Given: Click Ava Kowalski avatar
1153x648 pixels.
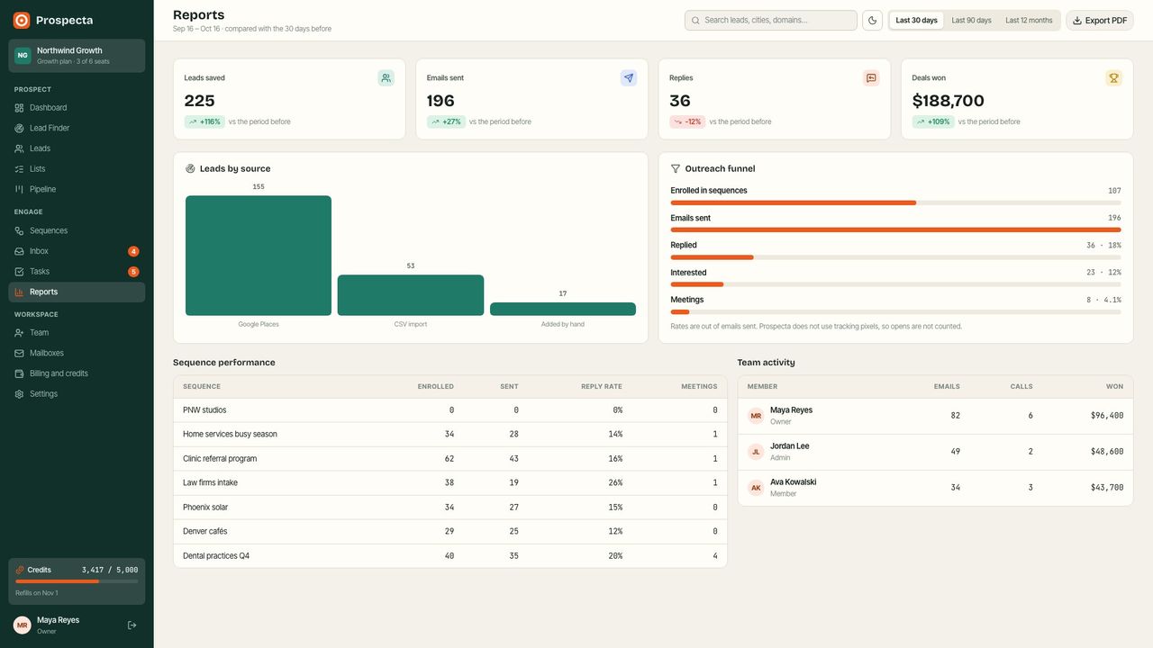Looking at the screenshot, I should [756, 488].
